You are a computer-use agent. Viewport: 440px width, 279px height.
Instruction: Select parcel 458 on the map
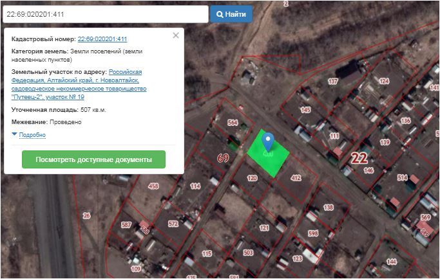153,186
